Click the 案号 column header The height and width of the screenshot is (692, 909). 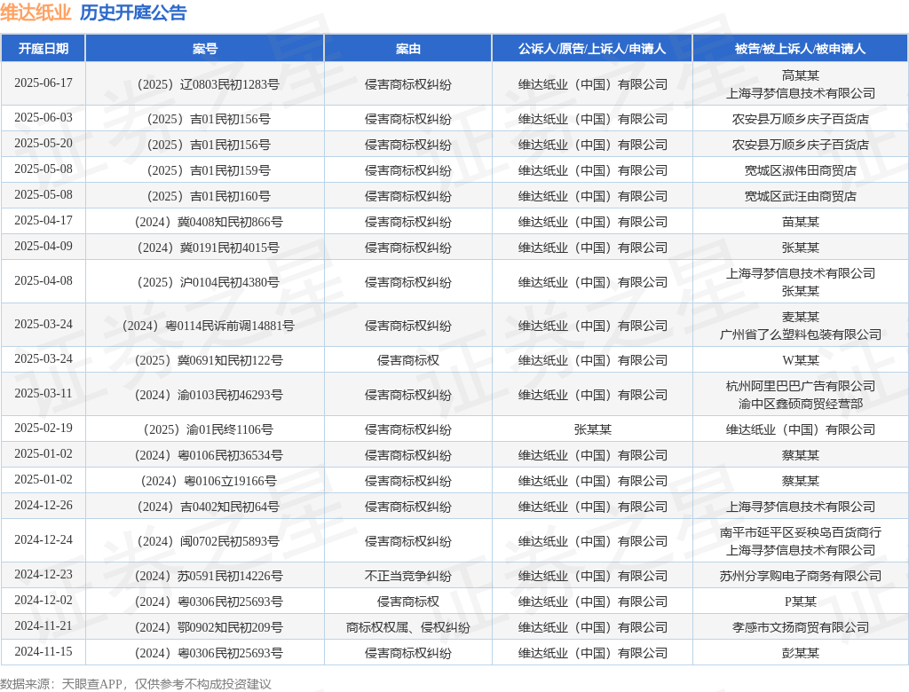click(x=205, y=49)
